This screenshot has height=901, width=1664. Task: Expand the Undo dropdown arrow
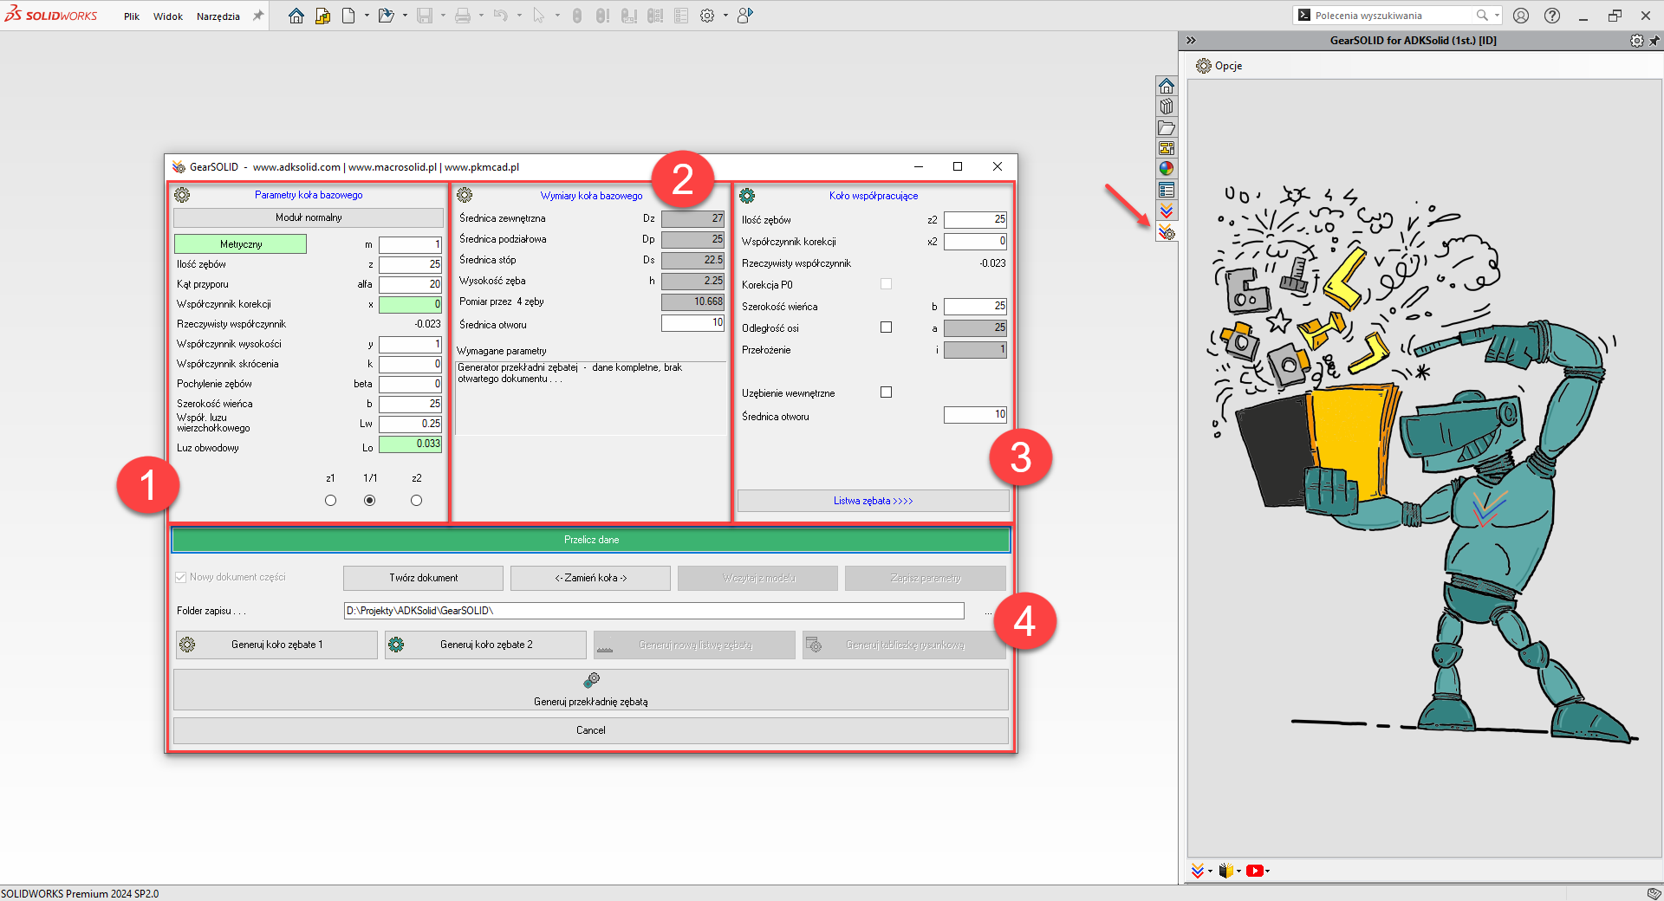[519, 16]
